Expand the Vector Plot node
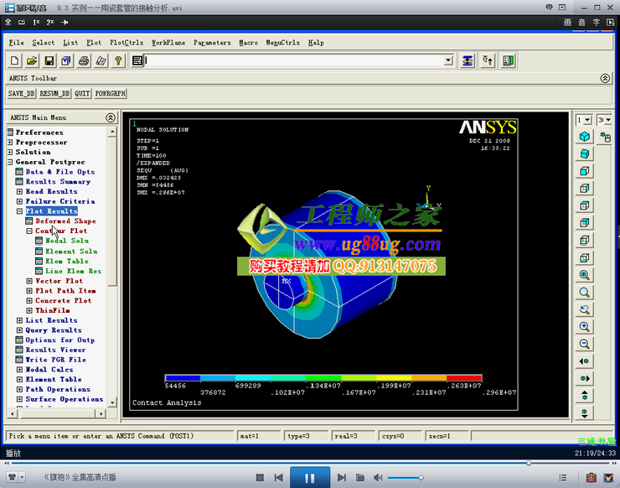The width and height of the screenshot is (620, 488). click(x=29, y=281)
